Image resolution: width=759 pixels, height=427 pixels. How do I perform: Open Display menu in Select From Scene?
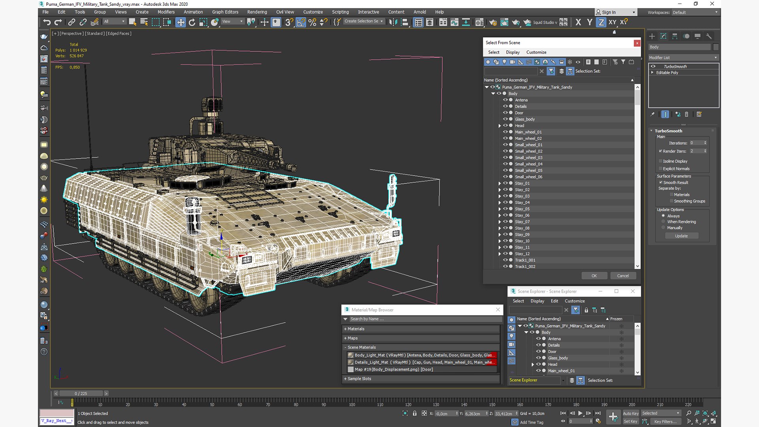(513, 52)
